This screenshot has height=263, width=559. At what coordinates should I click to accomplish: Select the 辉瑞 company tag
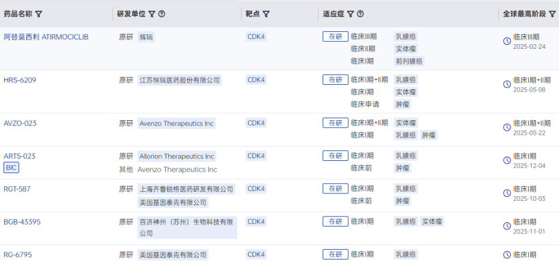coord(147,37)
